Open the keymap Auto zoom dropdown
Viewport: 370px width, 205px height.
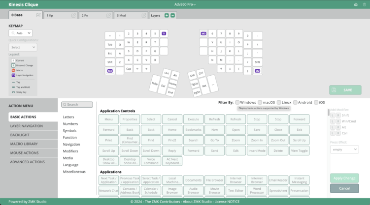coord(21,33)
